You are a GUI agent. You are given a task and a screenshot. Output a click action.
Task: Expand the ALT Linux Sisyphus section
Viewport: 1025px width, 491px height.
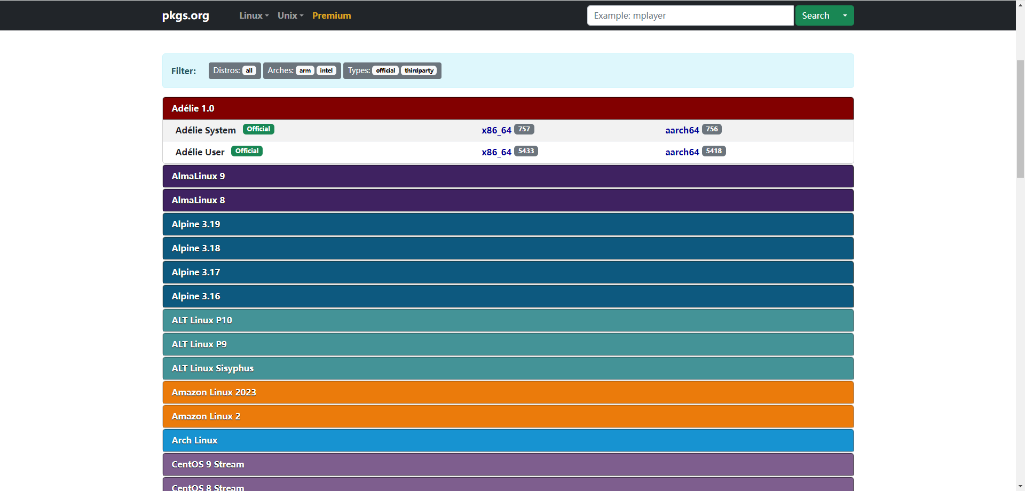click(x=508, y=368)
